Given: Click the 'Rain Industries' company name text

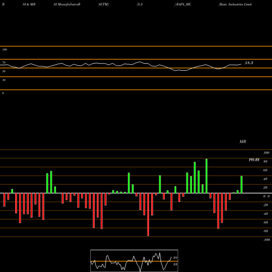Looking at the screenshot, I should tap(235, 4).
